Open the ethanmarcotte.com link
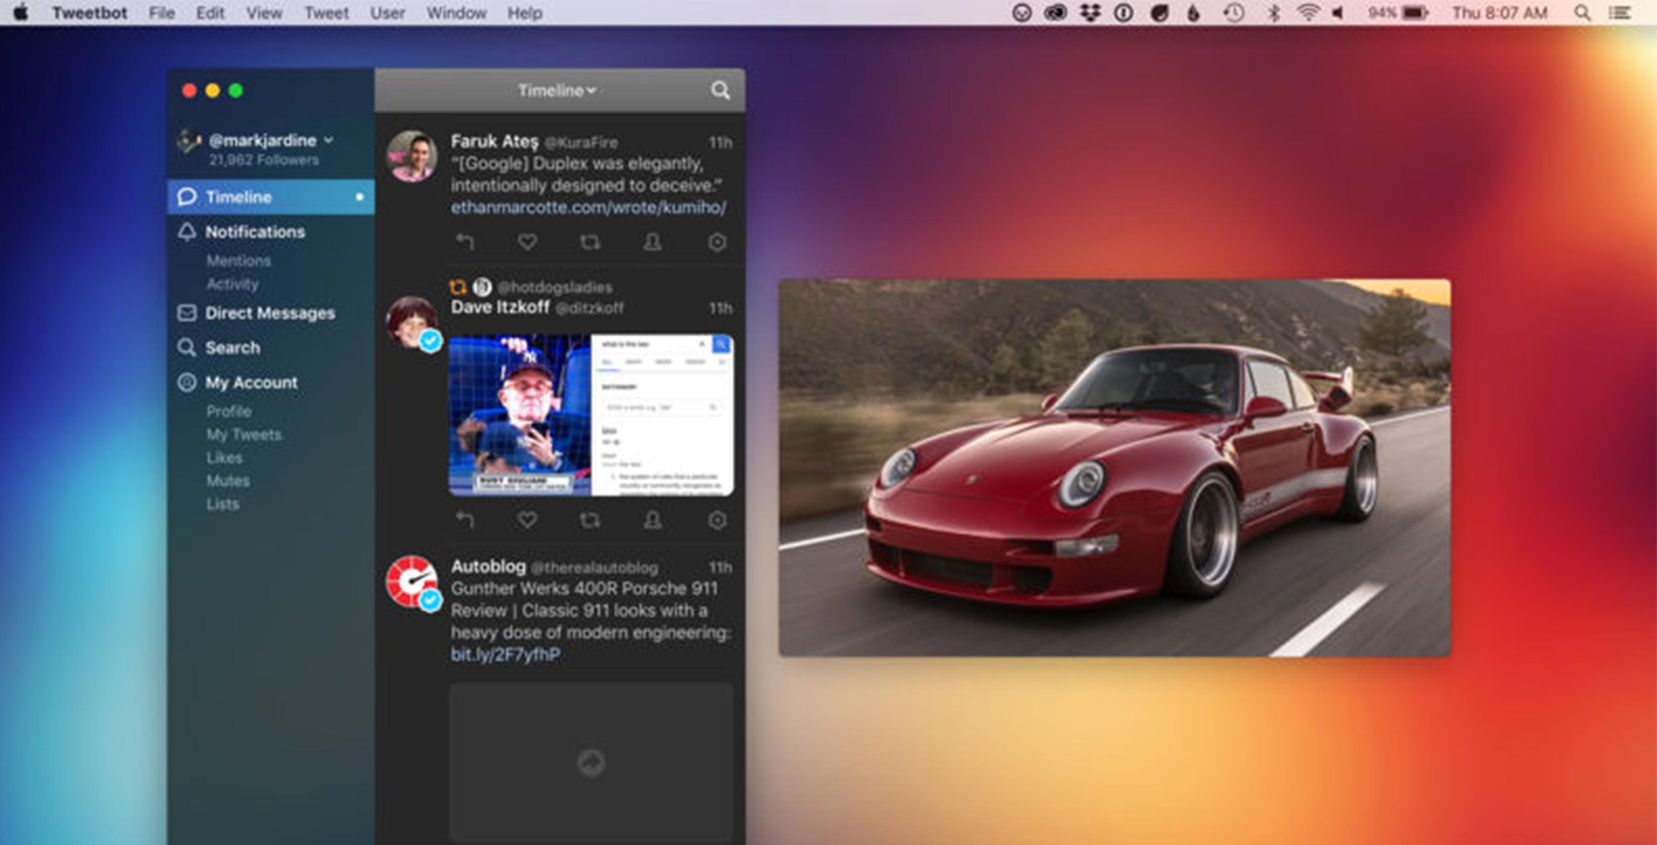This screenshot has height=845, width=1657. click(588, 208)
